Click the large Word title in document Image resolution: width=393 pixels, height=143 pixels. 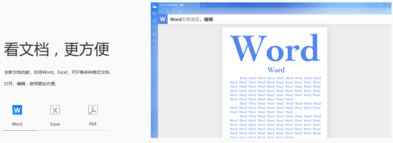tap(275, 48)
